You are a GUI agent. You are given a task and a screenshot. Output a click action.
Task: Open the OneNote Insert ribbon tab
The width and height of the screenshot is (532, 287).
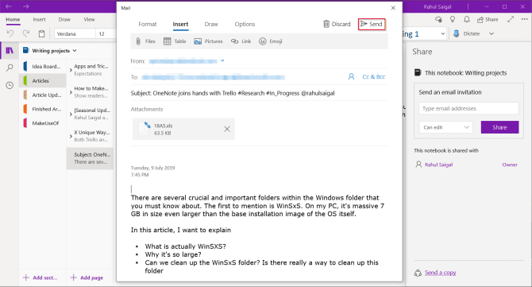[x=39, y=19]
